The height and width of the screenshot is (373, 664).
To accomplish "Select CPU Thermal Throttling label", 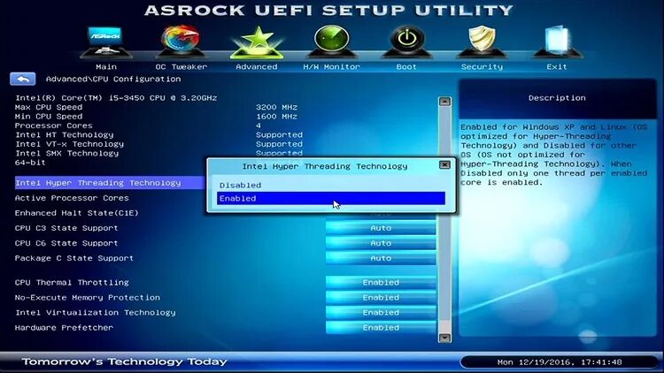I will 72,283.
